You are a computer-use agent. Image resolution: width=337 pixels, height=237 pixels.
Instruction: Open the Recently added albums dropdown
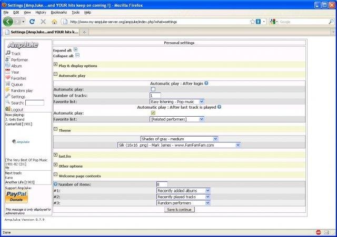coord(183,190)
